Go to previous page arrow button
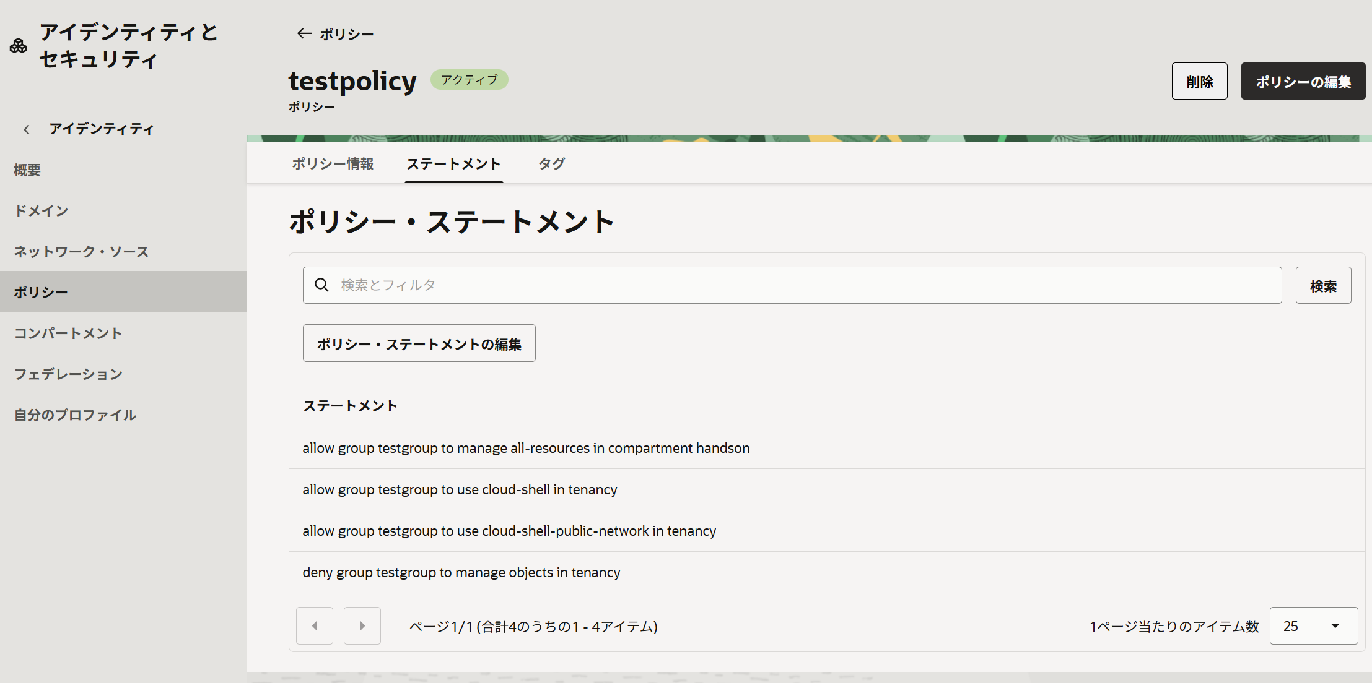 click(x=315, y=626)
